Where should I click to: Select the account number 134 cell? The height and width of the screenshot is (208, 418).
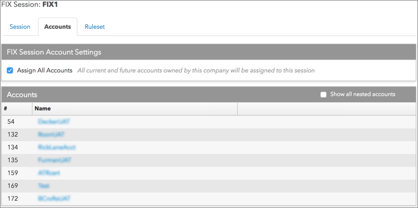(x=12, y=147)
